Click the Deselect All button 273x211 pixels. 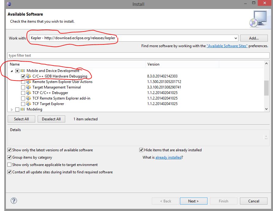51,119
